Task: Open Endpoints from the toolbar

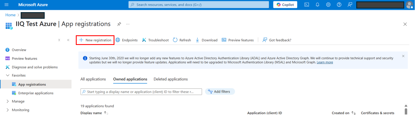Action: [127, 40]
